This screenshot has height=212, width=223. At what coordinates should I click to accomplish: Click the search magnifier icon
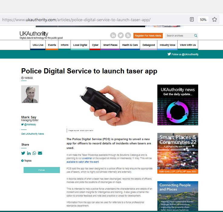(196, 36)
